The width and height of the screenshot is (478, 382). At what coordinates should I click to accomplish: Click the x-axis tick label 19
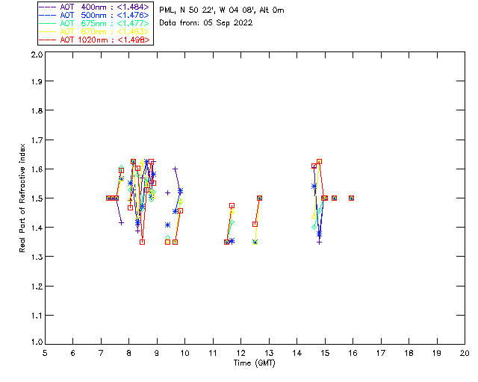click(437, 353)
